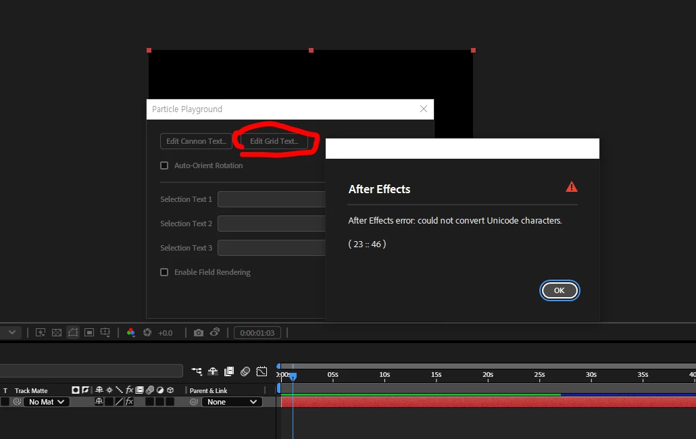Click the shy column header icon
696x439 pixels.
pyautogui.click(x=99, y=390)
